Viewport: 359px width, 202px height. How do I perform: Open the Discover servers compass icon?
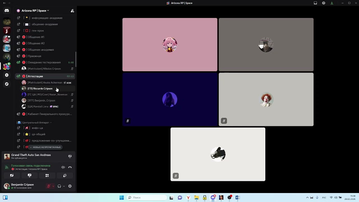point(7,84)
